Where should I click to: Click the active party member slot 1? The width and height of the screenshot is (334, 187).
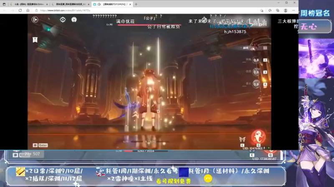[255, 48]
